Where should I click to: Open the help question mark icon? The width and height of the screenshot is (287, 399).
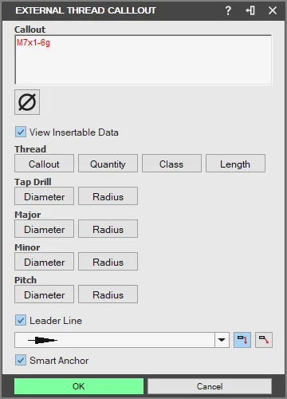coord(228,10)
